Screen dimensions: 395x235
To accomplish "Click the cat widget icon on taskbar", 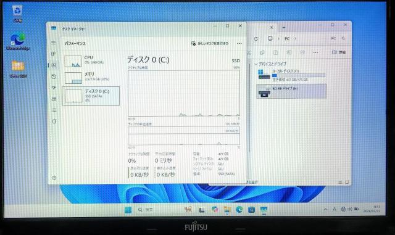I will coord(188,210).
